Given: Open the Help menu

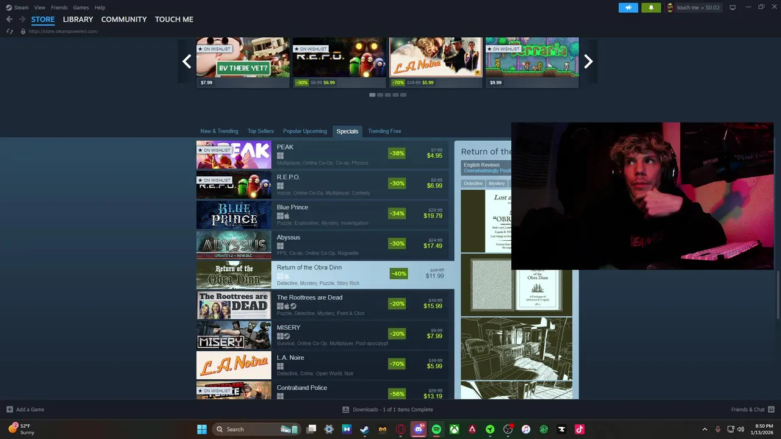Looking at the screenshot, I should point(99,7).
